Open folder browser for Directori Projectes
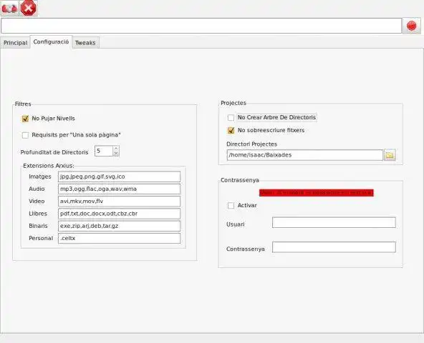 (390, 155)
